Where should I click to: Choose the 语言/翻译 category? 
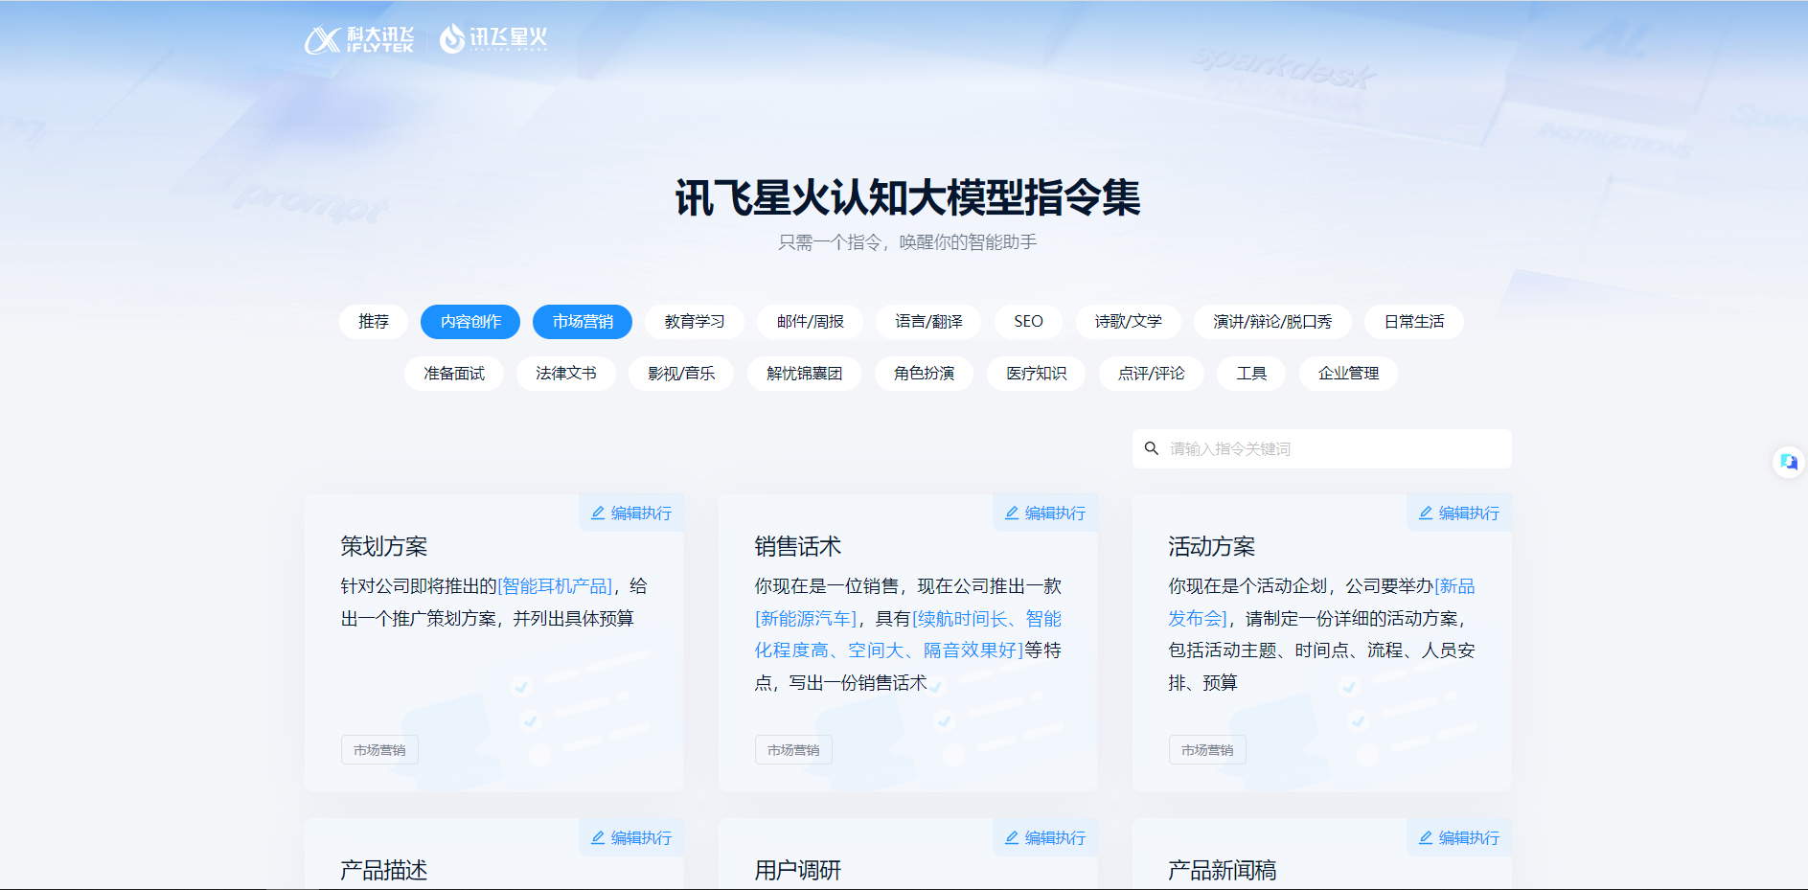coord(928,322)
